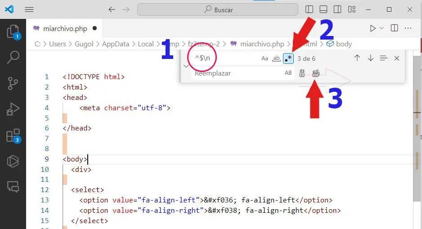The width and height of the screenshot is (422, 229).
Task: Open the Explorer view in activity bar
Action: (13, 32)
